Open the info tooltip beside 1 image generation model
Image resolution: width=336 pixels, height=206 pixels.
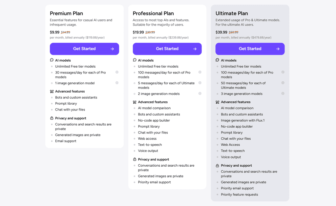point(117,83)
